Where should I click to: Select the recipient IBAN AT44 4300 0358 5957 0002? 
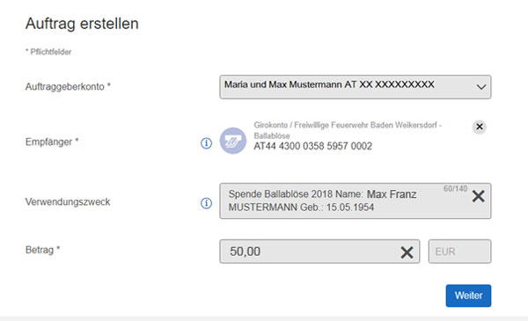(x=312, y=146)
